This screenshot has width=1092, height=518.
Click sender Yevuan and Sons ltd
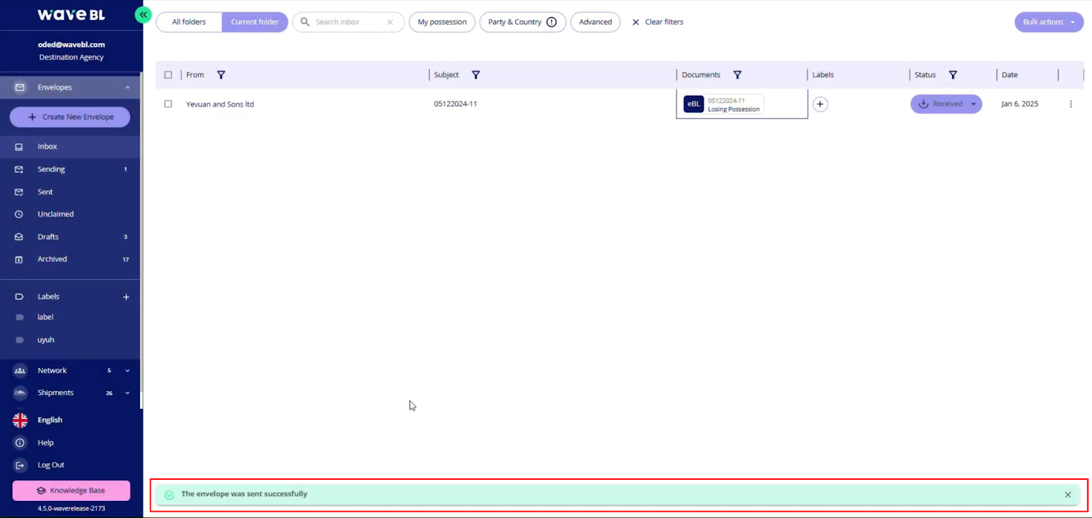click(x=220, y=104)
